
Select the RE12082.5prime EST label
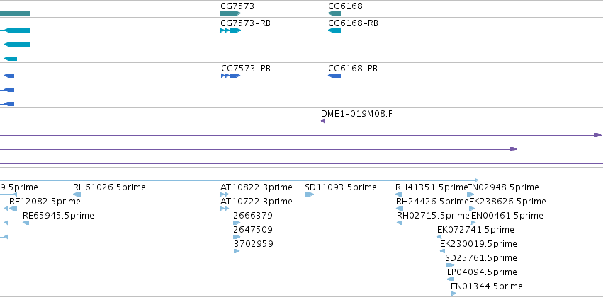point(45,202)
